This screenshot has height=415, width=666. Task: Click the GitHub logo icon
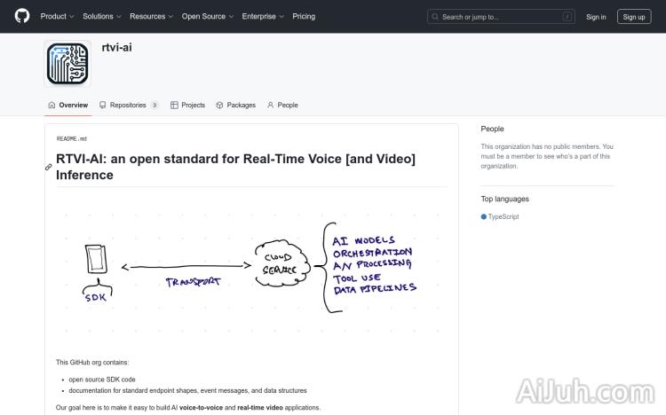[x=22, y=16]
